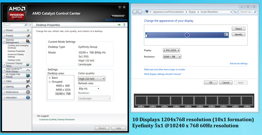Expand the Pinned category
Viewport: 262px width, 135px height.
click(x=4, y=30)
